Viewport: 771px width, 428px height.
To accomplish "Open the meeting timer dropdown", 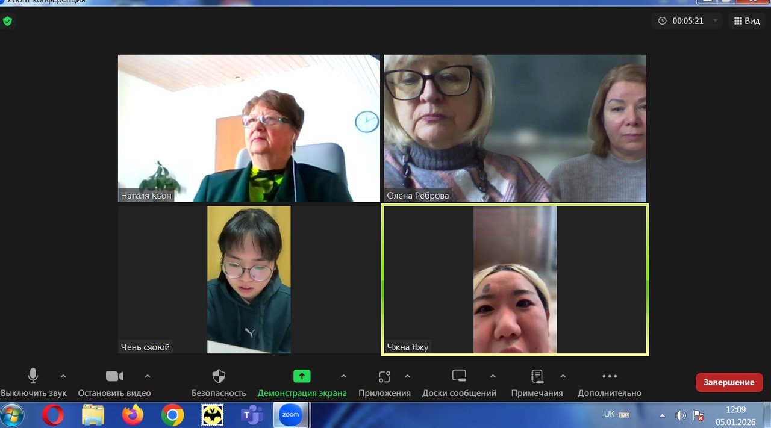I will [716, 21].
